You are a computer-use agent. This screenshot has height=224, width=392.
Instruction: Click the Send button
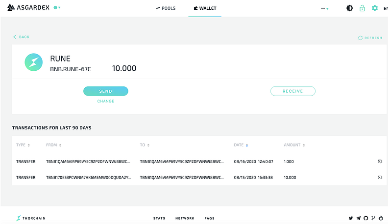coord(105,91)
